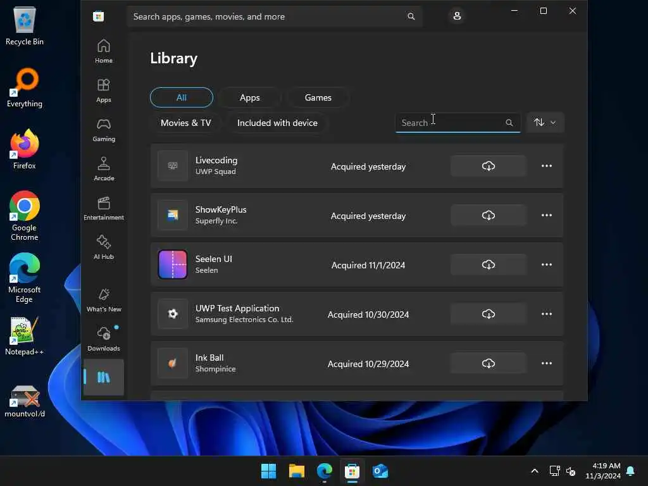Click the Microsoft Store logo icon

pyautogui.click(x=98, y=16)
